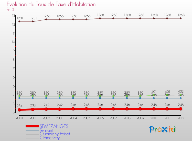The width and height of the screenshot is (192, 141).
Task: Click the y-axis label 10
Action: 14,42
